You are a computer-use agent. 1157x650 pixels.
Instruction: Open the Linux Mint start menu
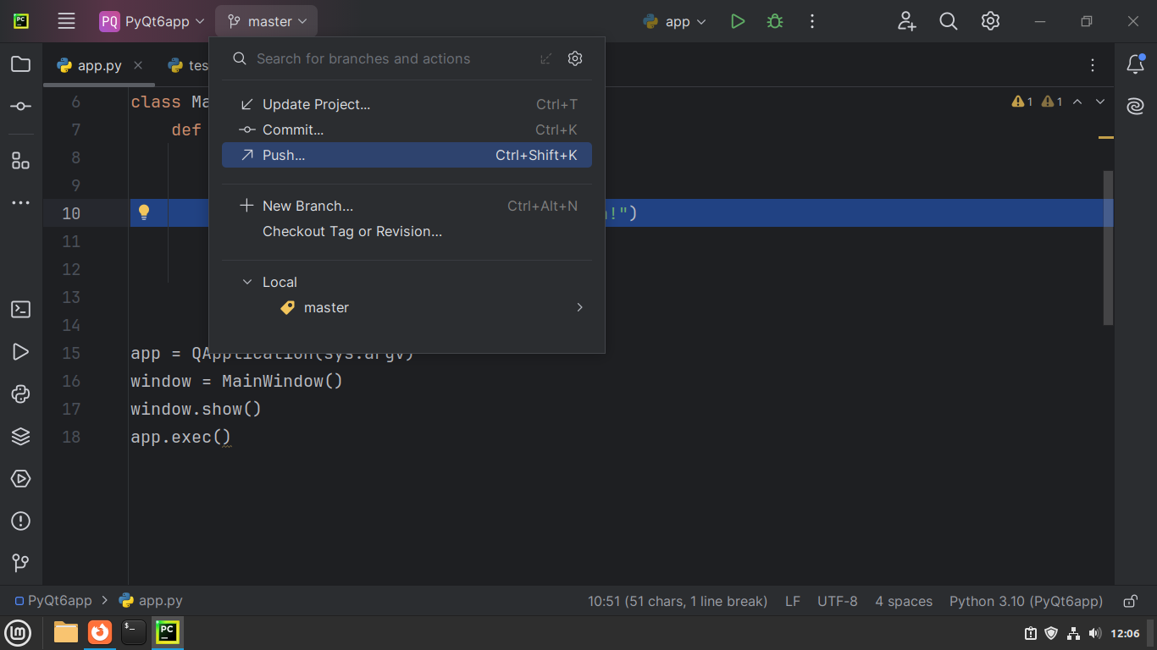18,632
